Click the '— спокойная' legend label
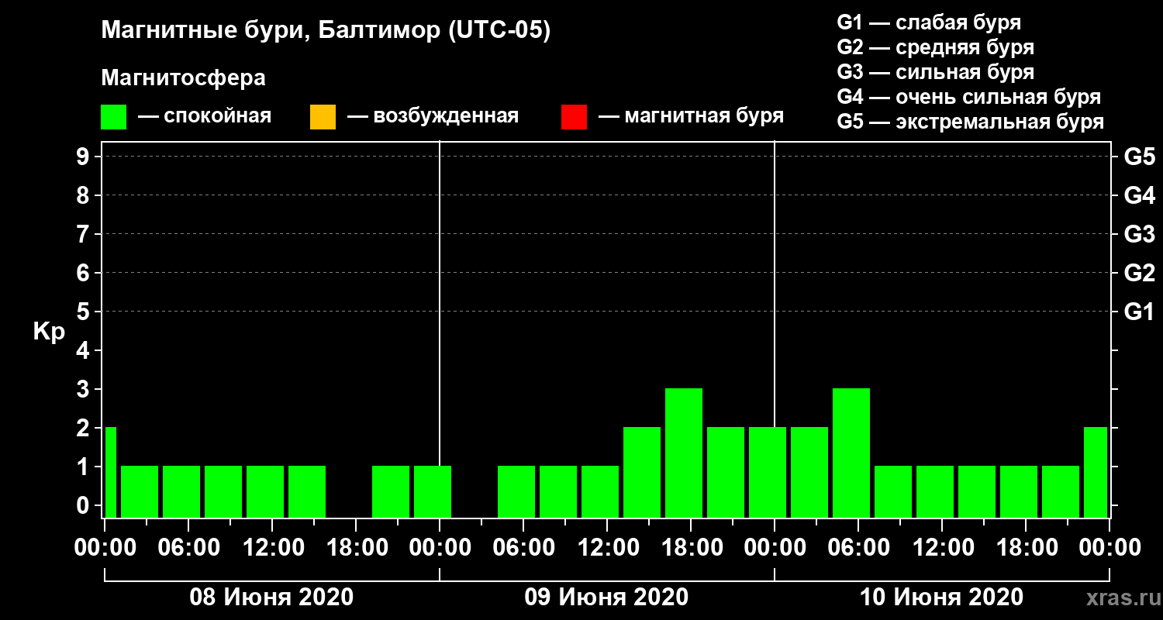The image size is (1163, 620). 205,116
